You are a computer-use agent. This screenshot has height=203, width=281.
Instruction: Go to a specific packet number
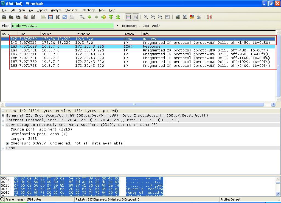(103, 17)
